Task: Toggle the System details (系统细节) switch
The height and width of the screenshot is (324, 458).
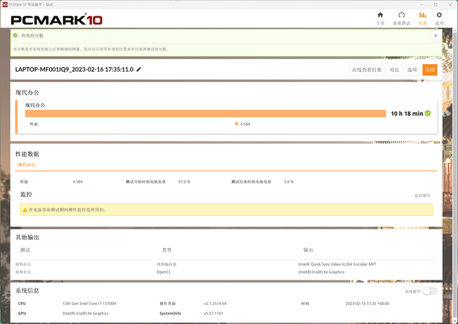Action: [x=430, y=291]
